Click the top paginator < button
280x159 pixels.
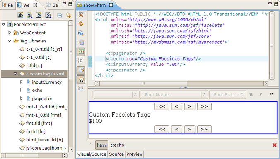(176, 106)
